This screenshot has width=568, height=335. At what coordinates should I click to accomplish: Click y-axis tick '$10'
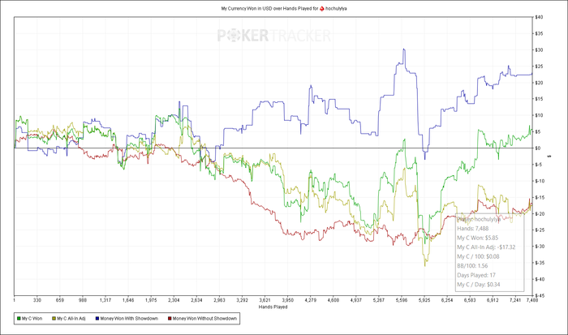click(538, 115)
